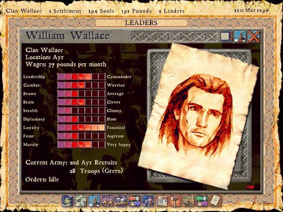Click the promote leader icon with red arrow
Image resolution: width=283 pixels, height=212 pixels.
click(x=240, y=36)
